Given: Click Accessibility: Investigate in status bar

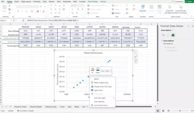Looking at the screenshot, I should tap(26, 111).
